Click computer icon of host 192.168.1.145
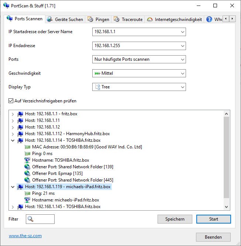This screenshot has width=241, height=246. point(20,207)
